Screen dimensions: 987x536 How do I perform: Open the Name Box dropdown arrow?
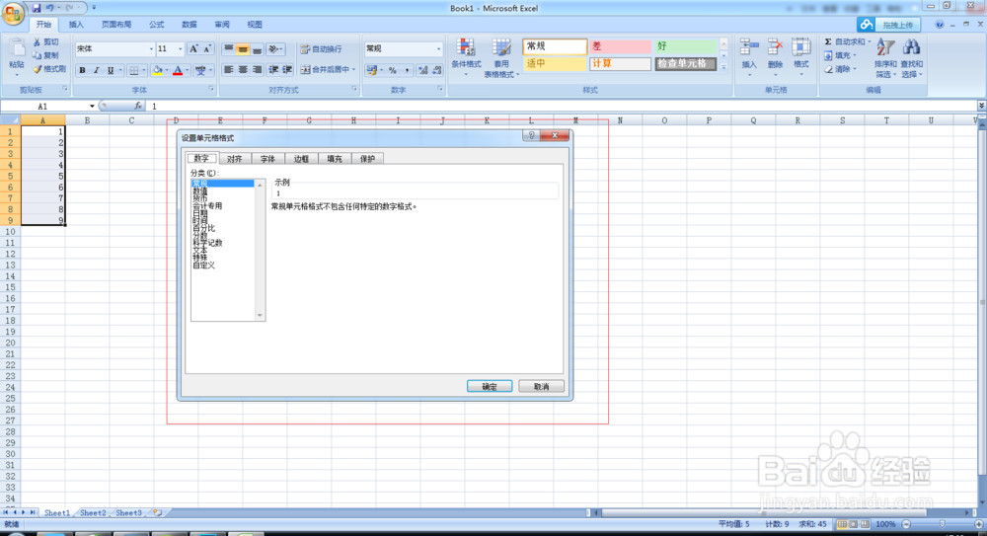coord(92,107)
